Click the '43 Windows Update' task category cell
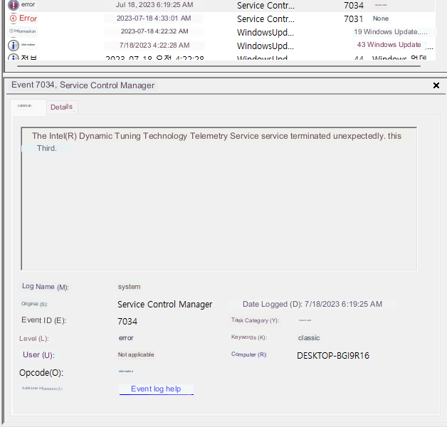This screenshot has height=427, width=447. point(389,45)
